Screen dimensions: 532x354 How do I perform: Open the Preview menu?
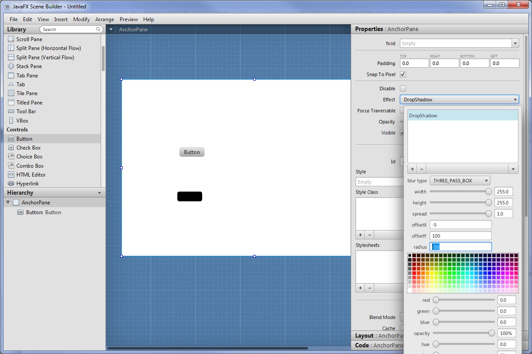tap(129, 19)
